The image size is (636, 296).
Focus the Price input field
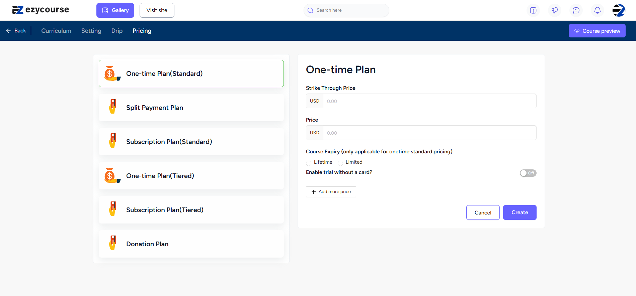429,133
